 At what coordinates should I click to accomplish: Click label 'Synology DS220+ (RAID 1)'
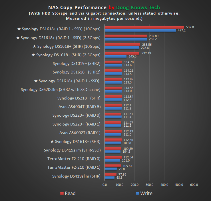pyautogui.click(x=77, y=124)
